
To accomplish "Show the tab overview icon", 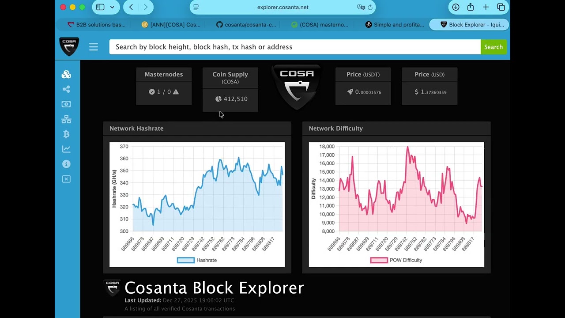I will point(501,7).
